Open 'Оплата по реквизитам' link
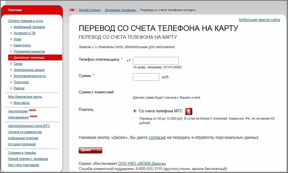 (x=25, y=132)
